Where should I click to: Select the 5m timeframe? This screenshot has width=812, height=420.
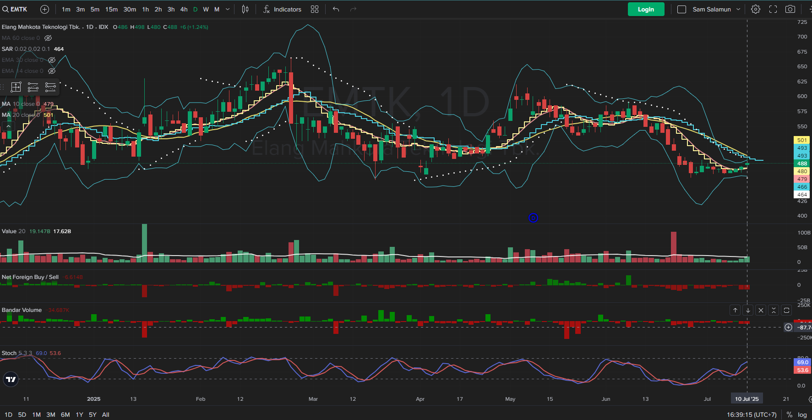click(95, 9)
